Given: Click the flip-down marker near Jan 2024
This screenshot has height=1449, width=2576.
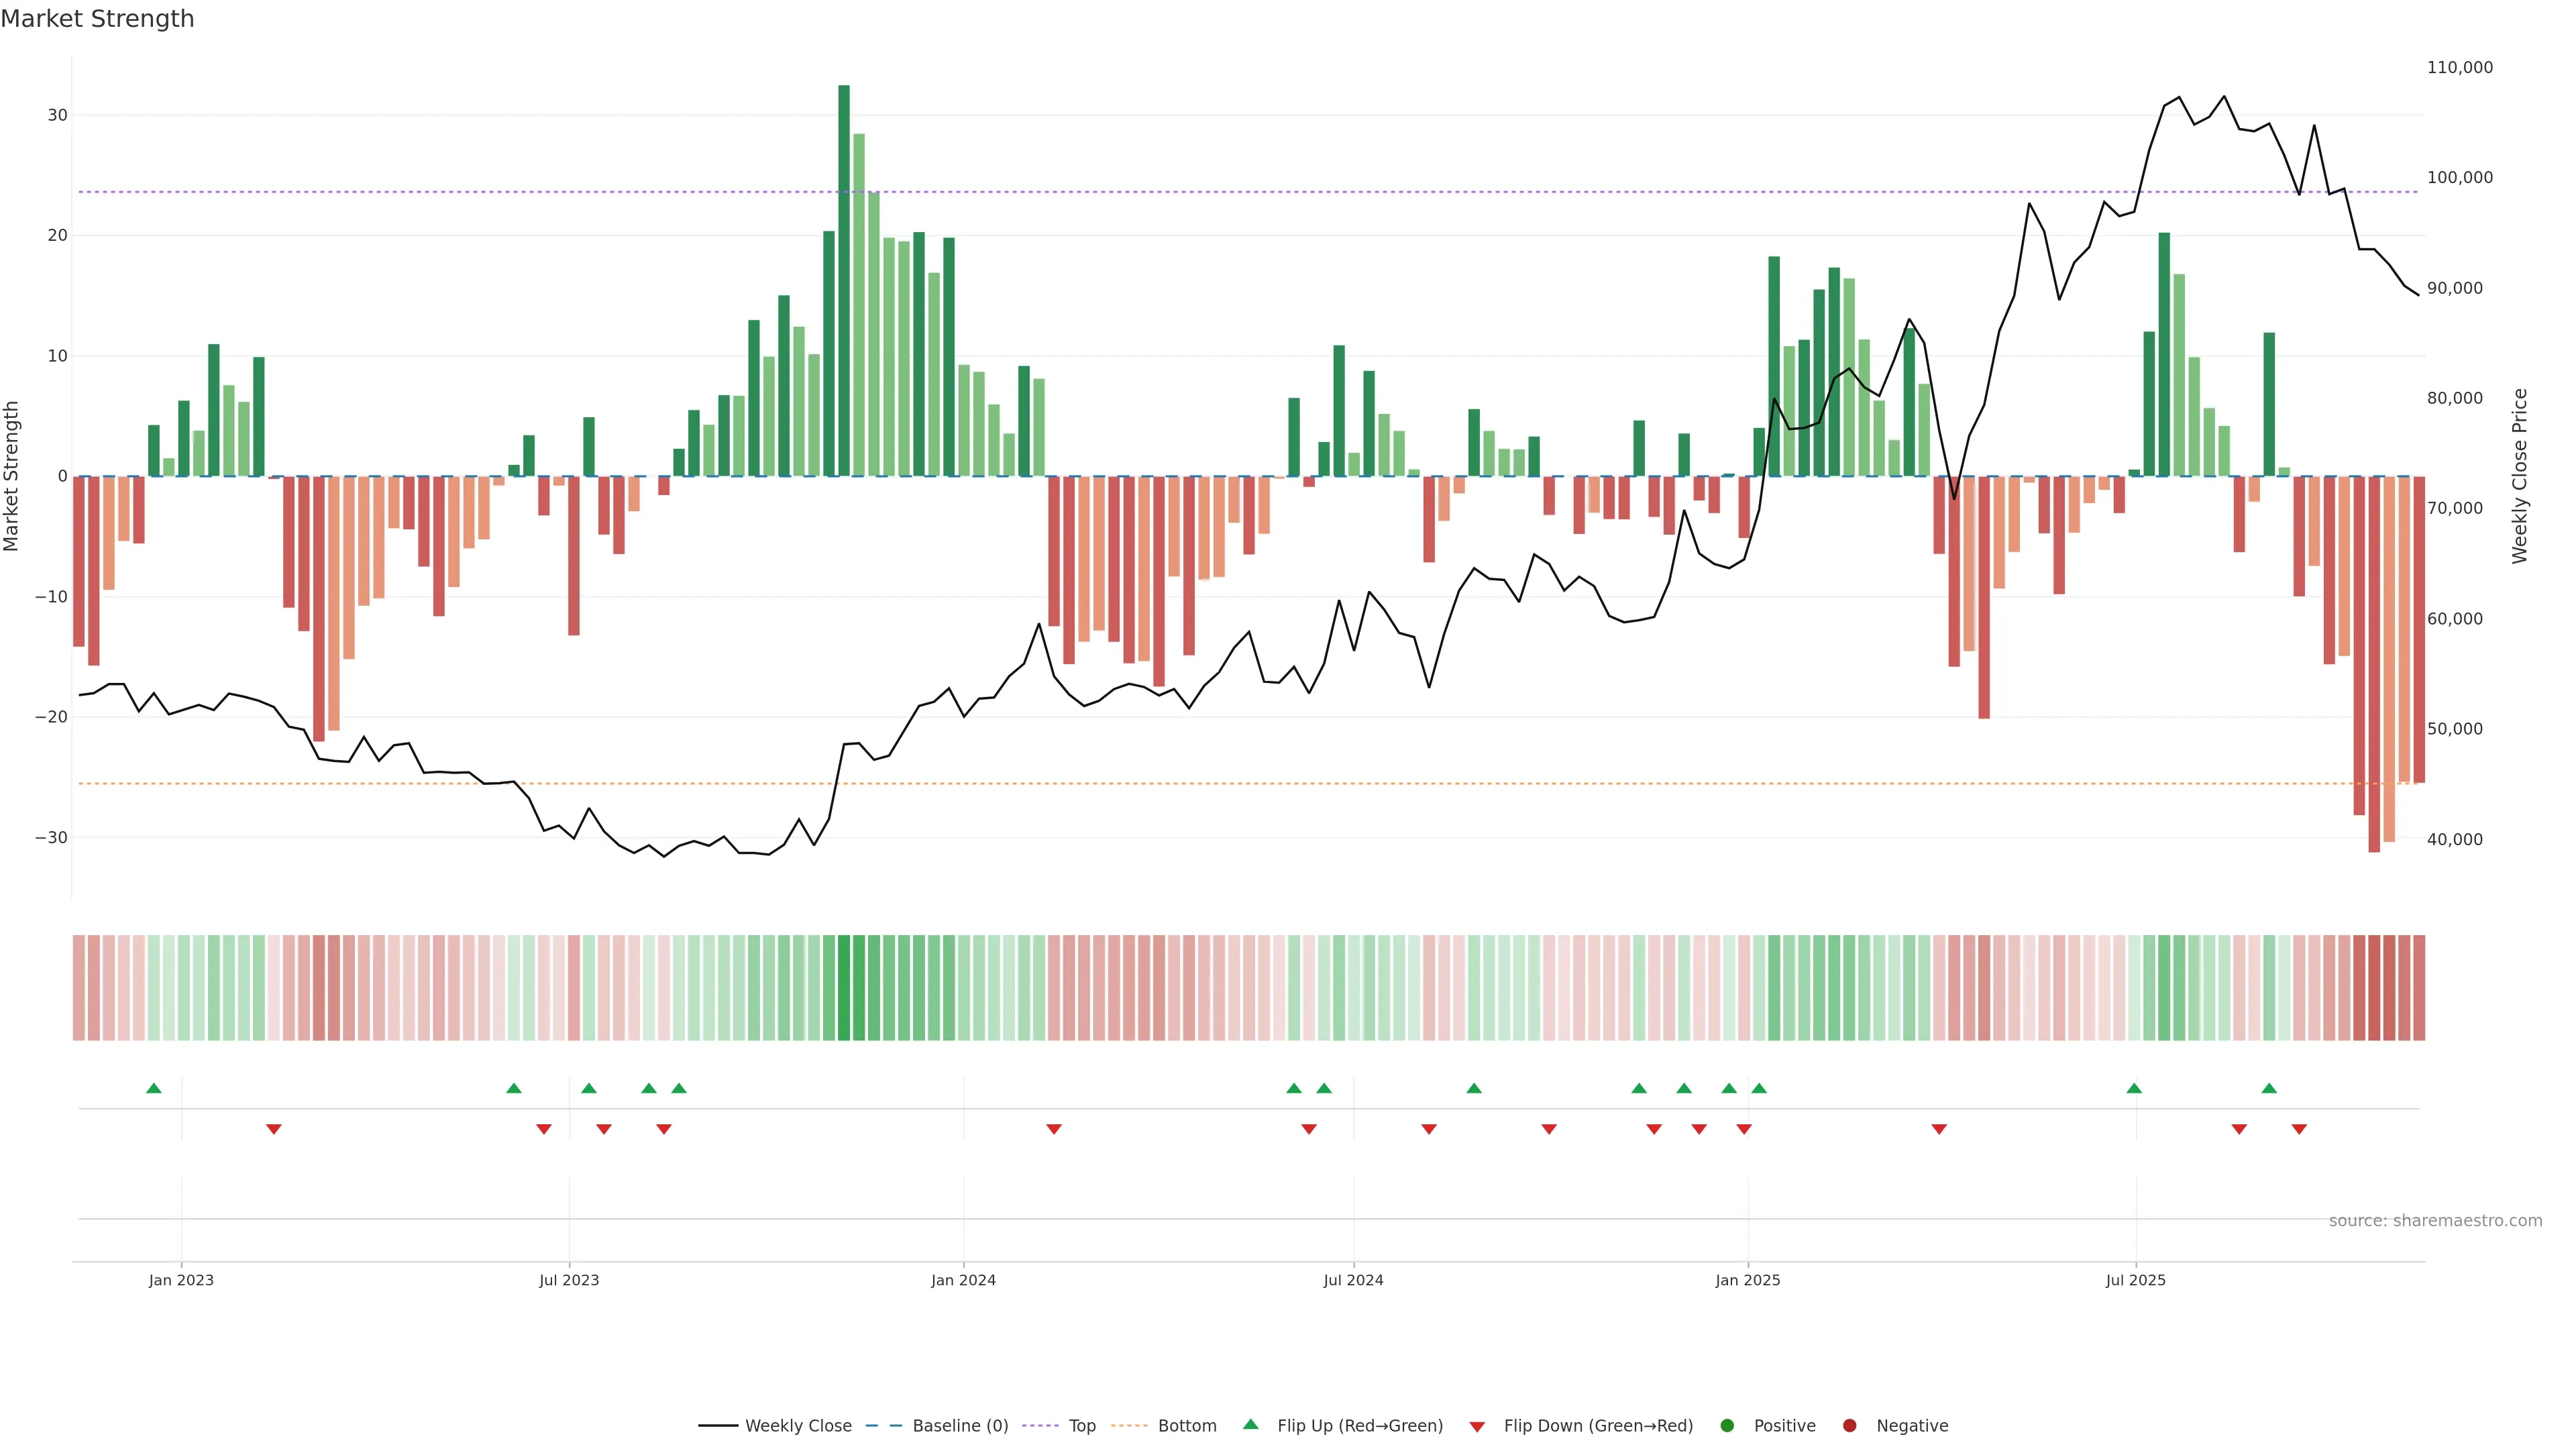Looking at the screenshot, I should [x=1054, y=1129].
